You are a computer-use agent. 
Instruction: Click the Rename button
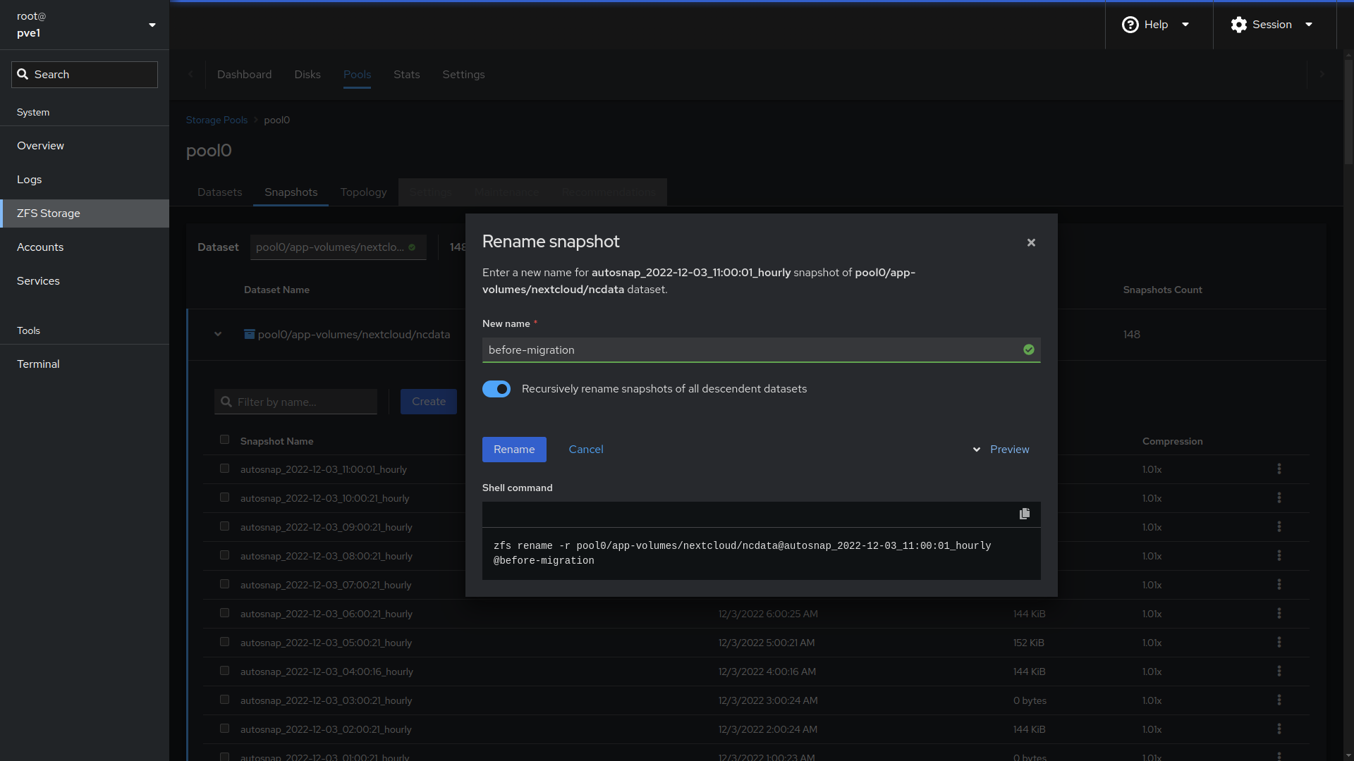[x=514, y=450]
